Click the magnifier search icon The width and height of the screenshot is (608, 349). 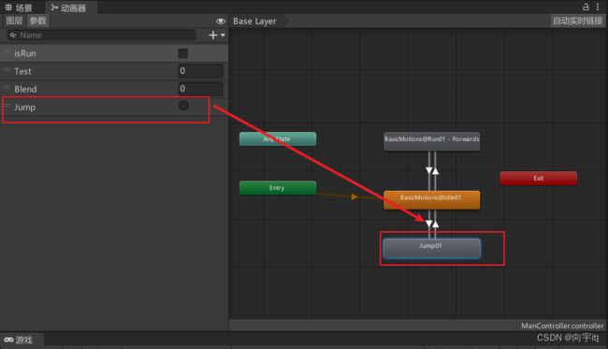tap(13, 36)
